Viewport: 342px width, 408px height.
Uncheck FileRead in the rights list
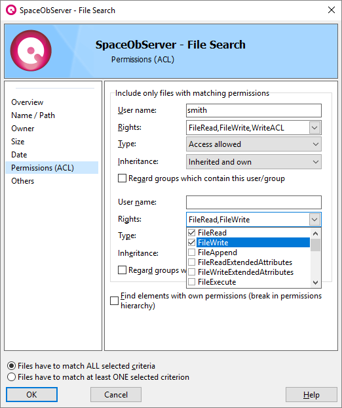pos(191,233)
